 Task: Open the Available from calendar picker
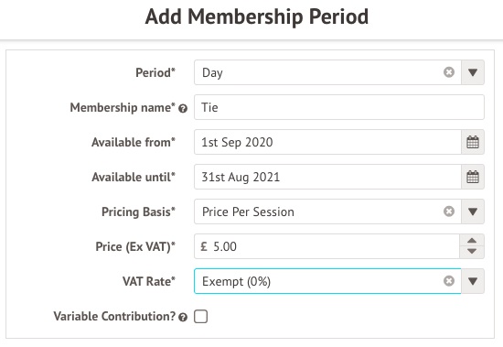click(x=473, y=142)
